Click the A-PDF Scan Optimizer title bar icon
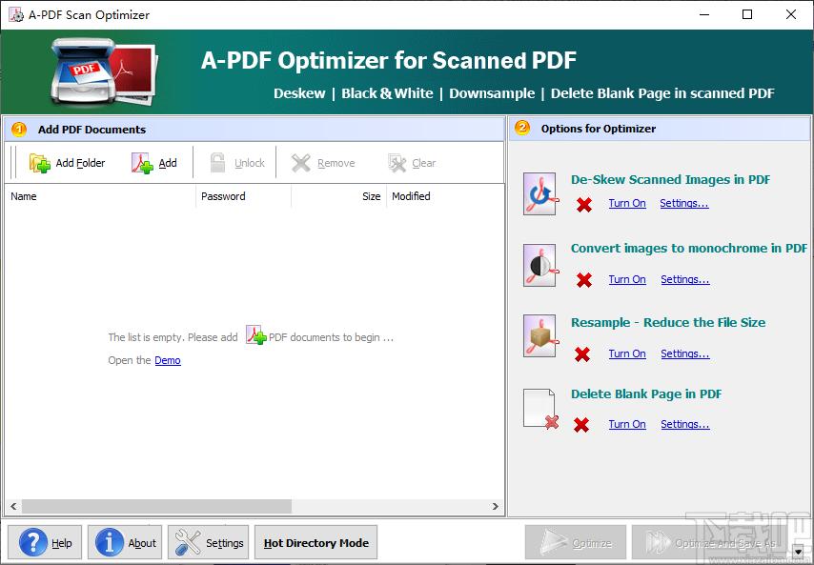Viewport: 814px width, 565px height. tap(16, 14)
